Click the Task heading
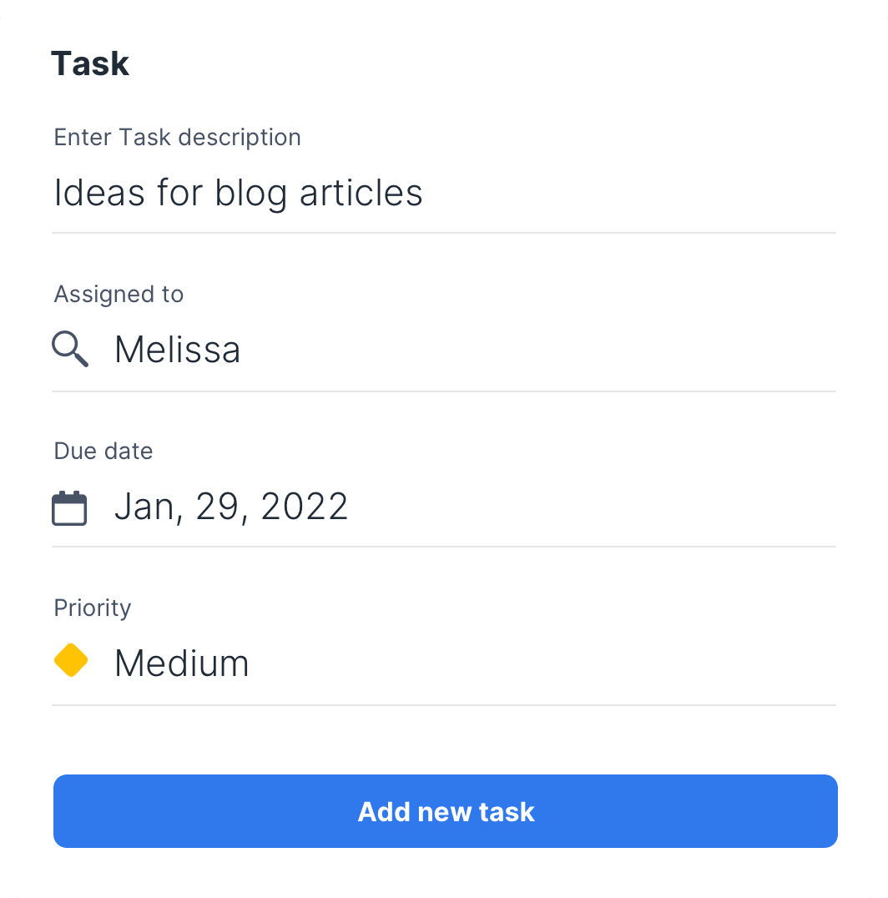888x898 pixels. pos(90,63)
